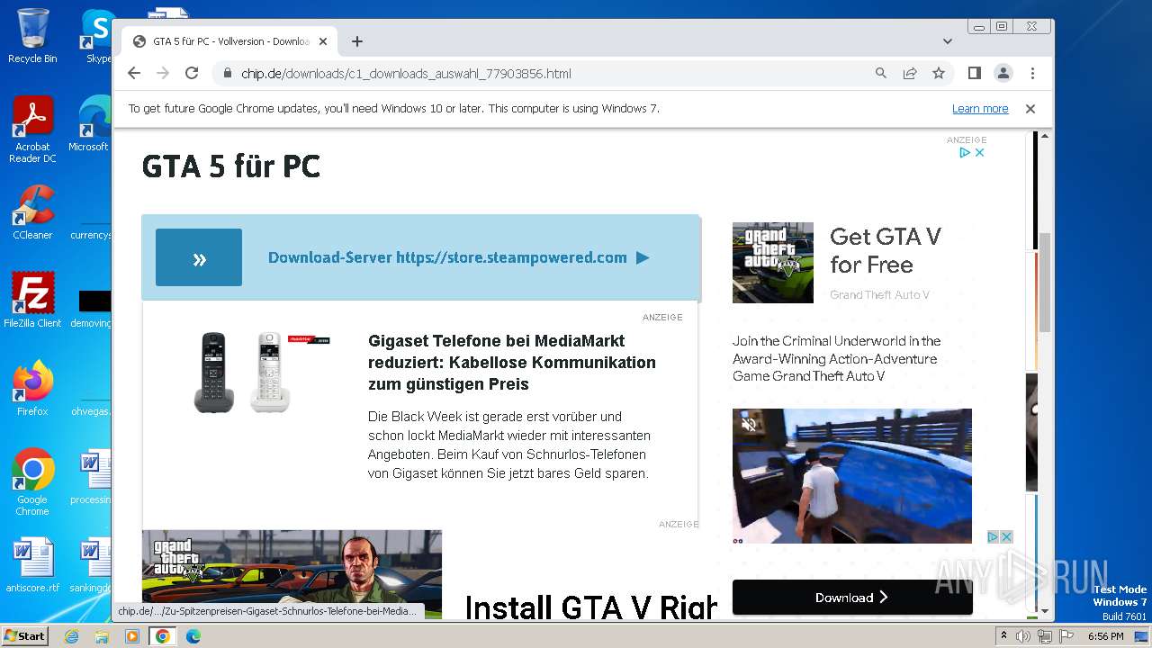
Task: Open Acrobat Reader DC desktop shortcut
Action: click(x=32, y=130)
